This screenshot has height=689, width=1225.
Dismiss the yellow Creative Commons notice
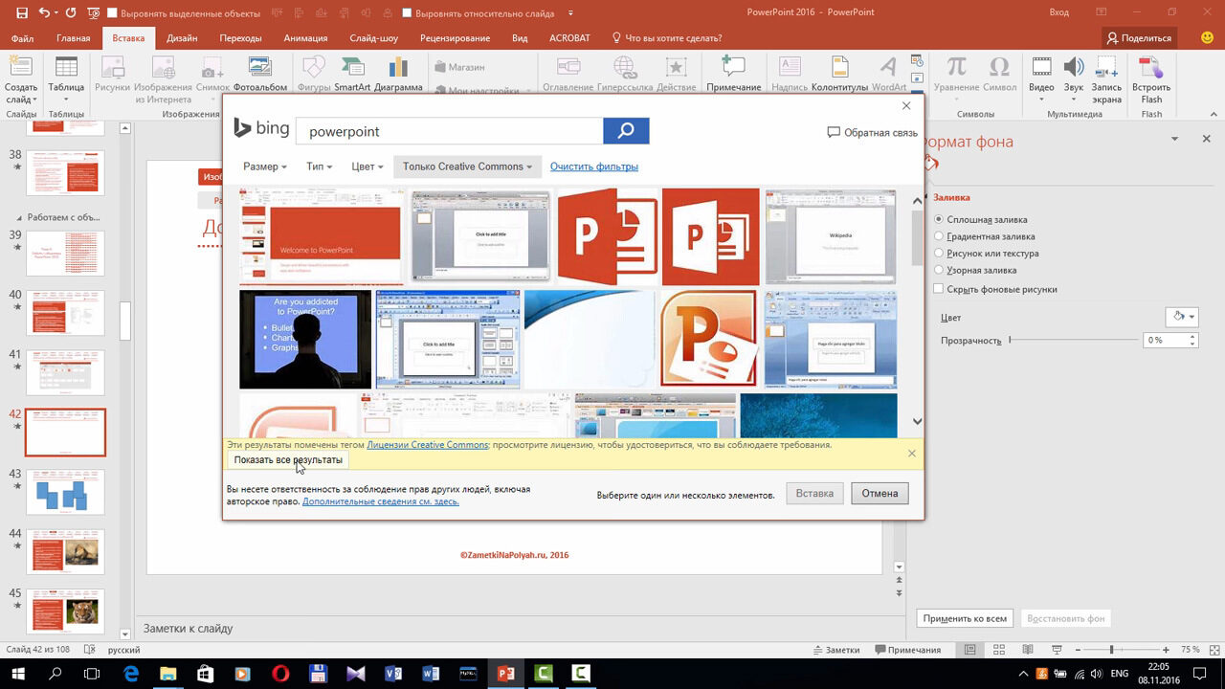pos(911,453)
